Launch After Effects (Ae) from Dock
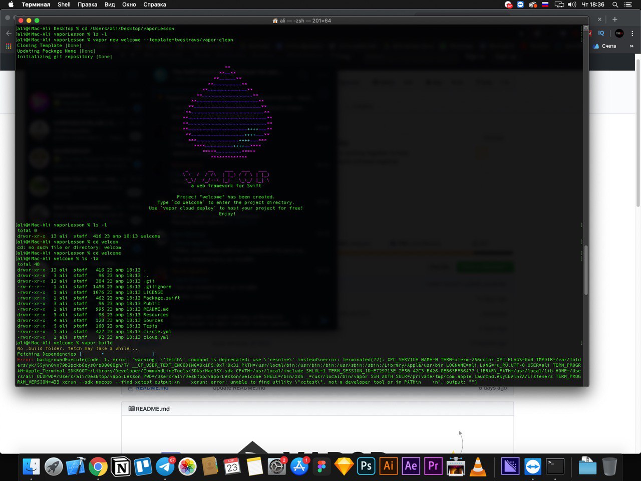 click(411, 466)
